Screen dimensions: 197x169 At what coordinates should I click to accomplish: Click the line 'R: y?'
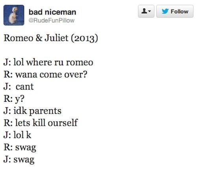(x=14, y=99)
